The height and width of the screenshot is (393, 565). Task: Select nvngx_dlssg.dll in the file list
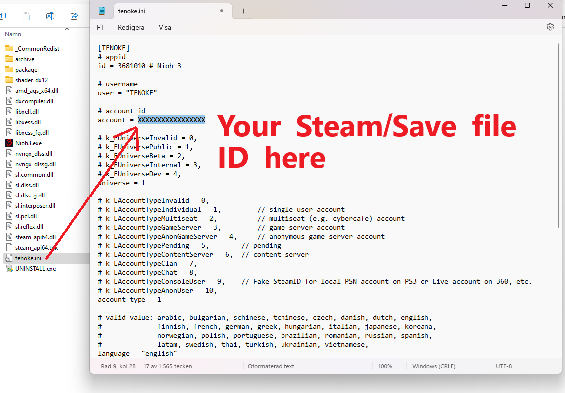pyautogui.click(x=35, y=164)
